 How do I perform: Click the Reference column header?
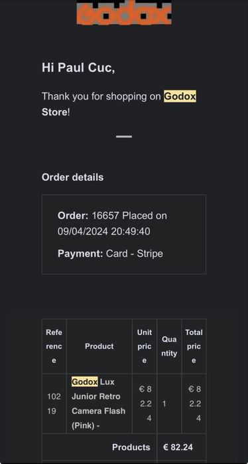click(x=54, y=346)
